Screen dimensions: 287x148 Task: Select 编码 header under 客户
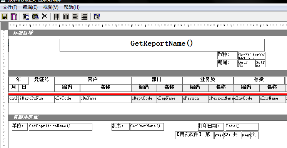click(x=67, y=88)
